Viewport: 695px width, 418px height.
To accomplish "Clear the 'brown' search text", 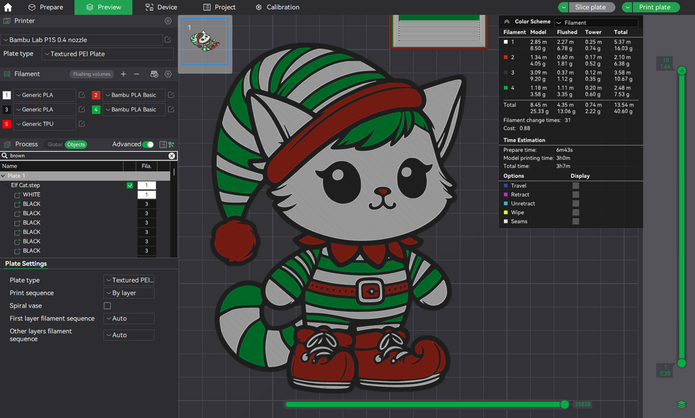I will click(x=172, y=155).
